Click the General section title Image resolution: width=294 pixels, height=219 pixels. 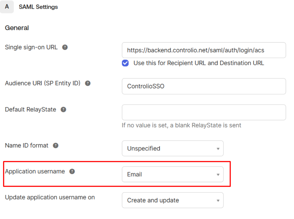pos(17,28)
